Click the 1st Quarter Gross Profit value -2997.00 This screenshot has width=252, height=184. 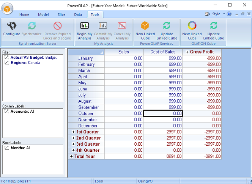click(x=202, y=132)
